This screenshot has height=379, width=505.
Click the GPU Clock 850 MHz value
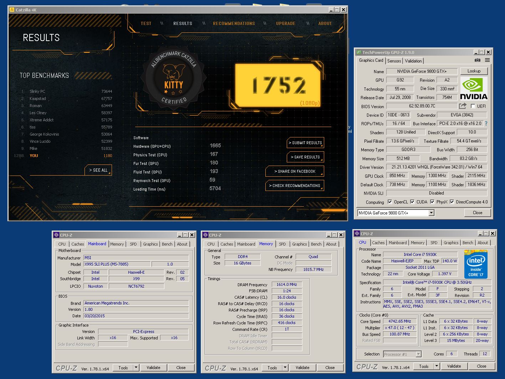pos(397,176)
